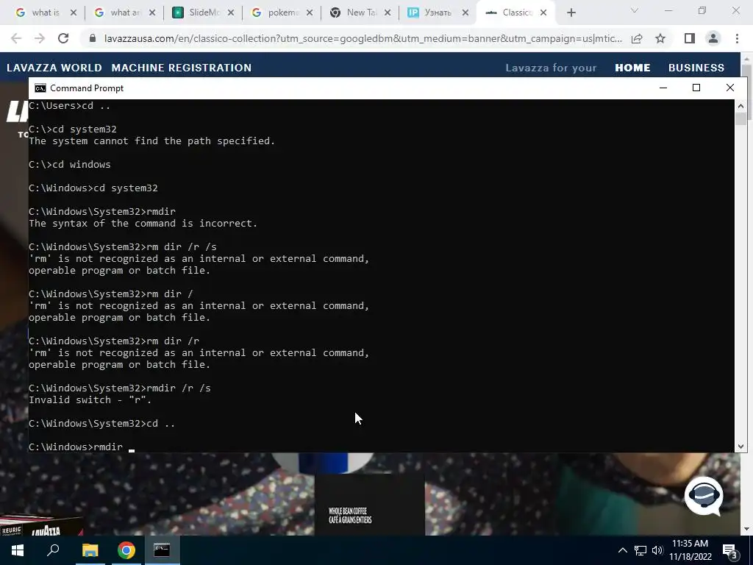Screen dimensions: 753x565
Task: Click the lock icon in the address bar
Action: coord(93,38)
